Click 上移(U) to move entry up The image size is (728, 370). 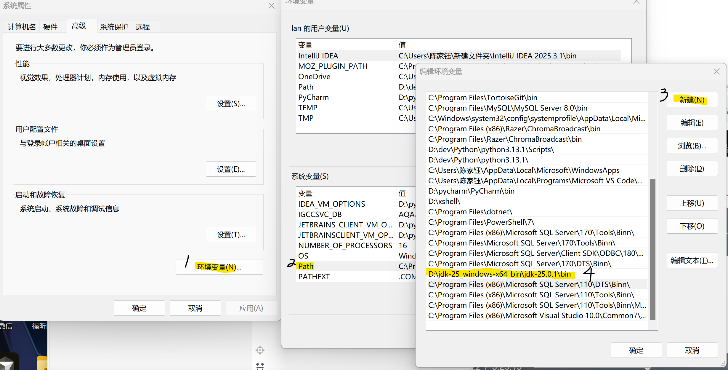692,203
